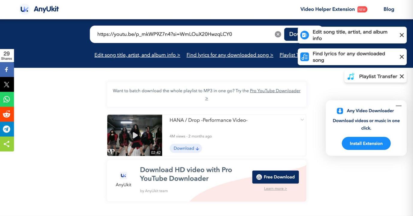Open the 'Learn more >' link
Image resolution: width=413 pixels, height=216 pixels.
coord(276,189)
